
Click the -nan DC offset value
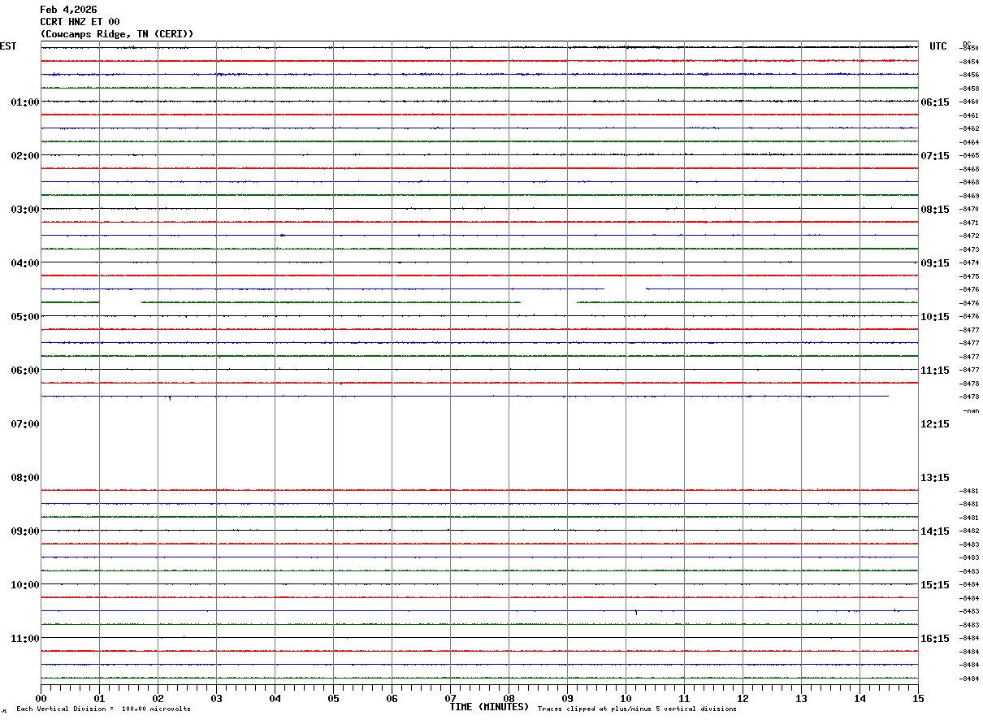click(971, 410)
